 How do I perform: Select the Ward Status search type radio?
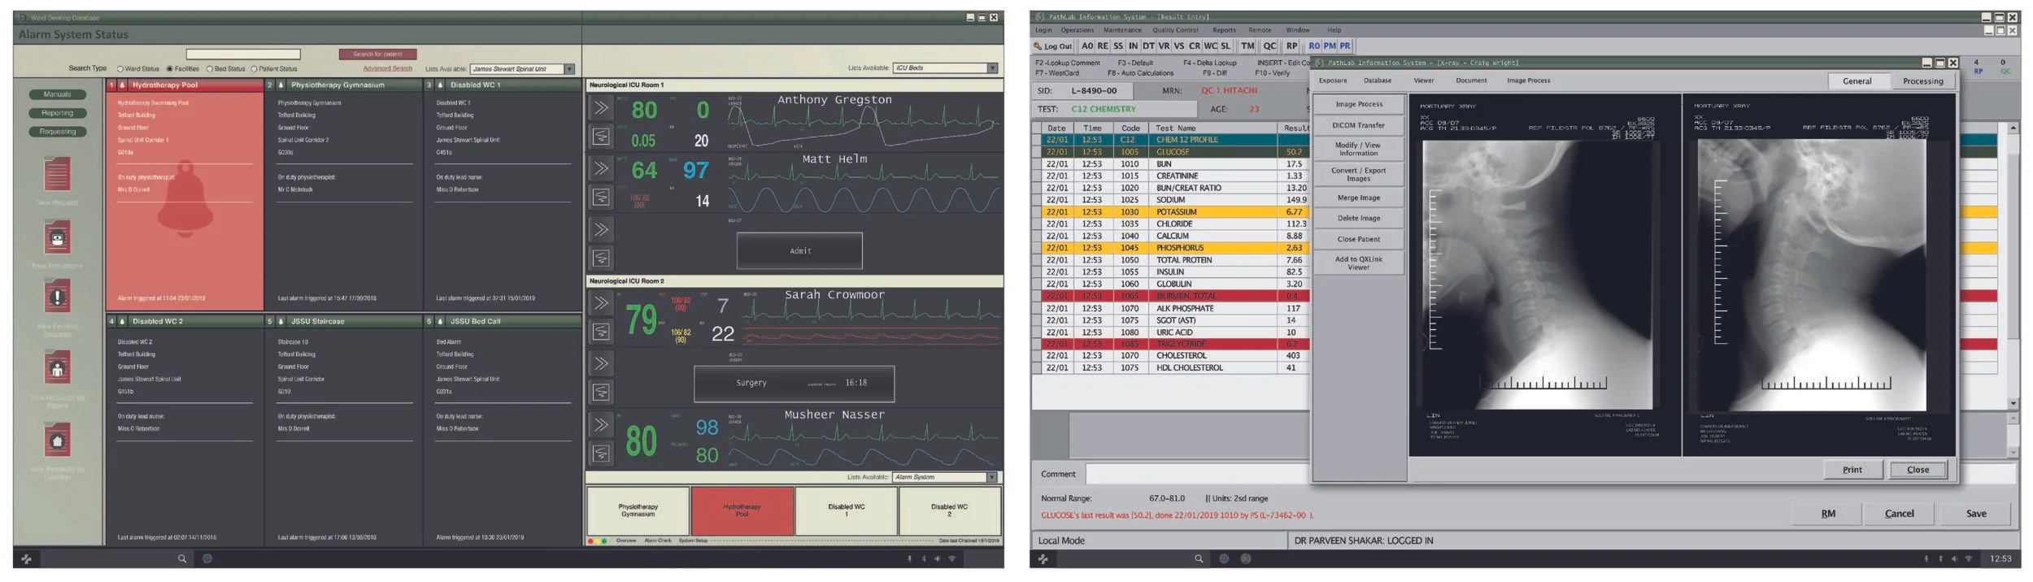click(120, 69)
